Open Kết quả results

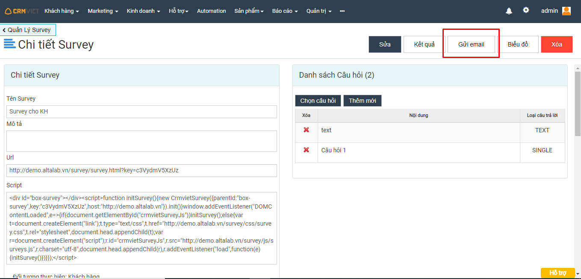click(x=424, y=44)
